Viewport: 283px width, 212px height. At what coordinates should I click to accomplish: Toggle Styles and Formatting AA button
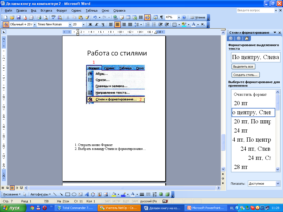pyautogui.click(x=6, y=25)
